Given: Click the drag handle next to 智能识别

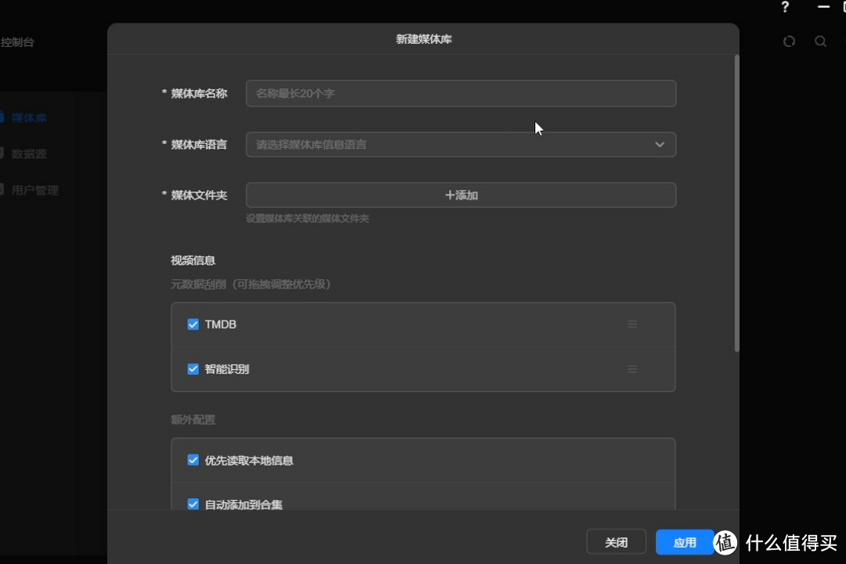Looking at the screenshot, I should coord(632,369).
